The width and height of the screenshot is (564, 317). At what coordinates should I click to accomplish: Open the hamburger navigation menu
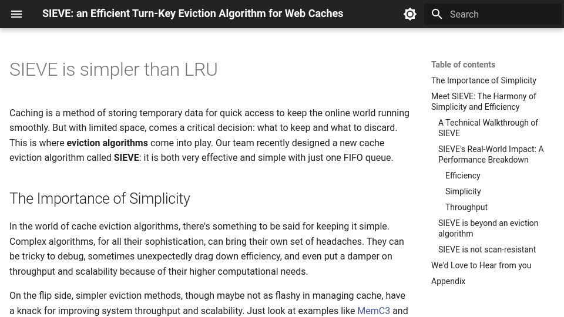[16, 14]
